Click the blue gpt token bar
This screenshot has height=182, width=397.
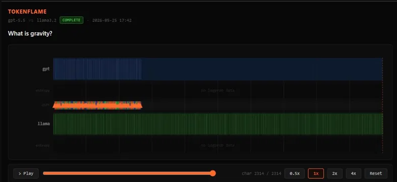[218, 69]
